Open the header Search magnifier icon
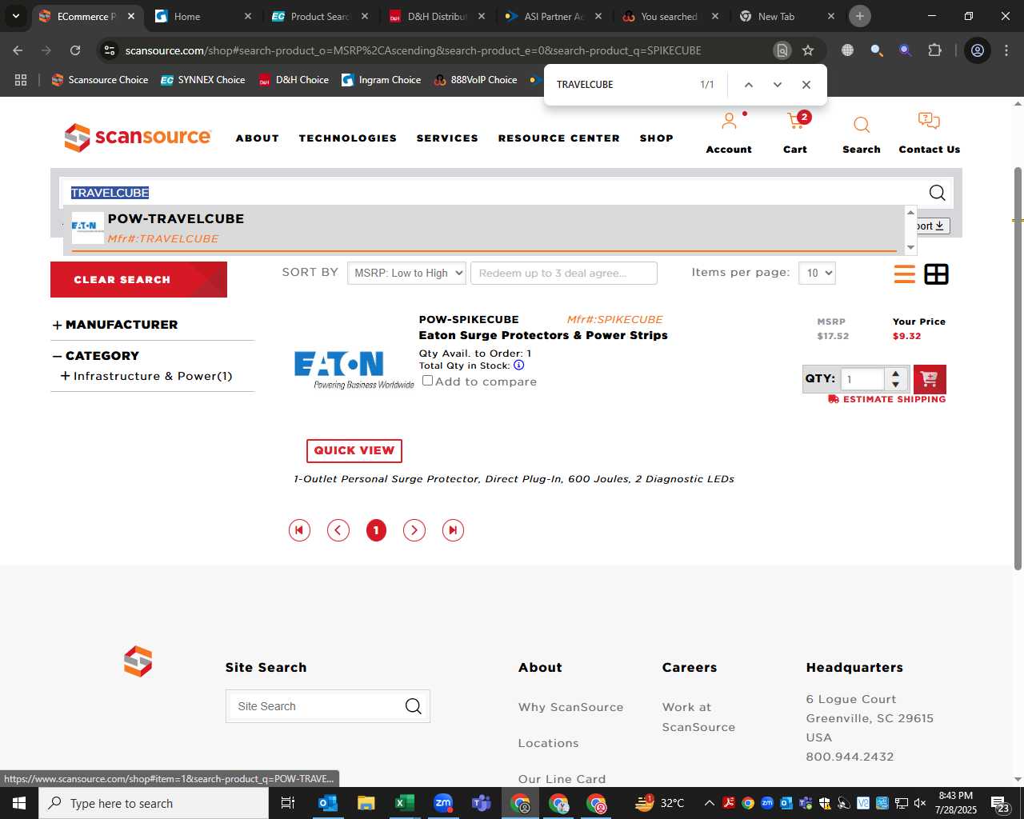 coord(862,125)
